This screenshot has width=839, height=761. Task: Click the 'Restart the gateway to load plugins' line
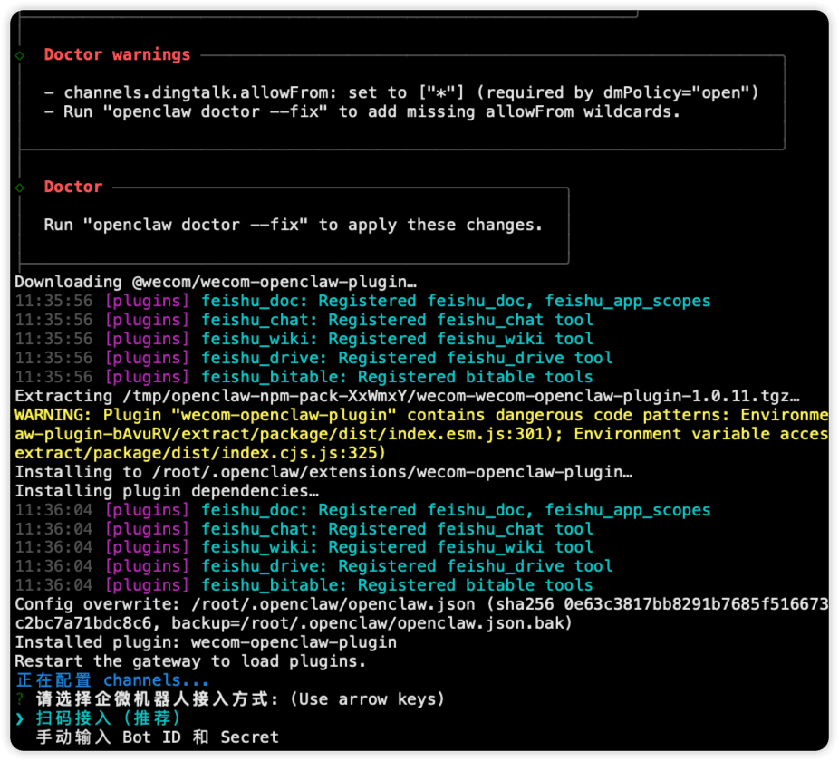click(190, 661)
